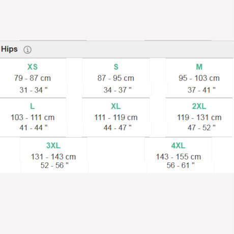Select the 2XL size cell
This screenshot has height=234, width=234.
point(199,118)
